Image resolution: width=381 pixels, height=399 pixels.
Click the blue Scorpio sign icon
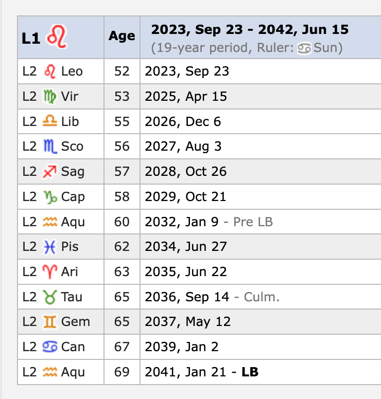[49, 147]
